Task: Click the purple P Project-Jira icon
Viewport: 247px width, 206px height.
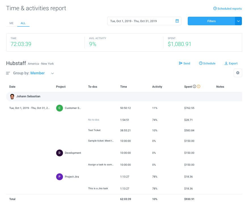Action: pos(60,177)
